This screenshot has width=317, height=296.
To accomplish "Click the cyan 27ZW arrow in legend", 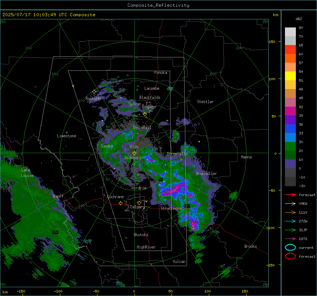I will [290, 221].
